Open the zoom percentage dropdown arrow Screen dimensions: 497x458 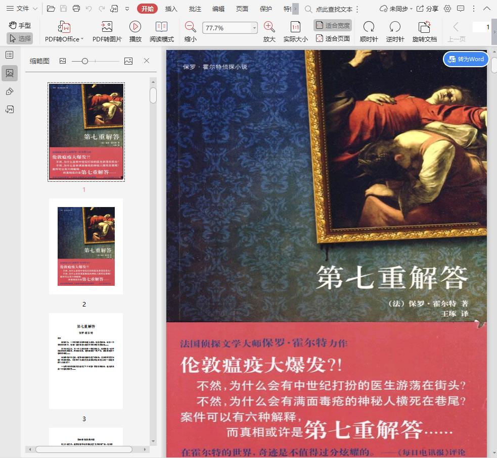[254, 28]
